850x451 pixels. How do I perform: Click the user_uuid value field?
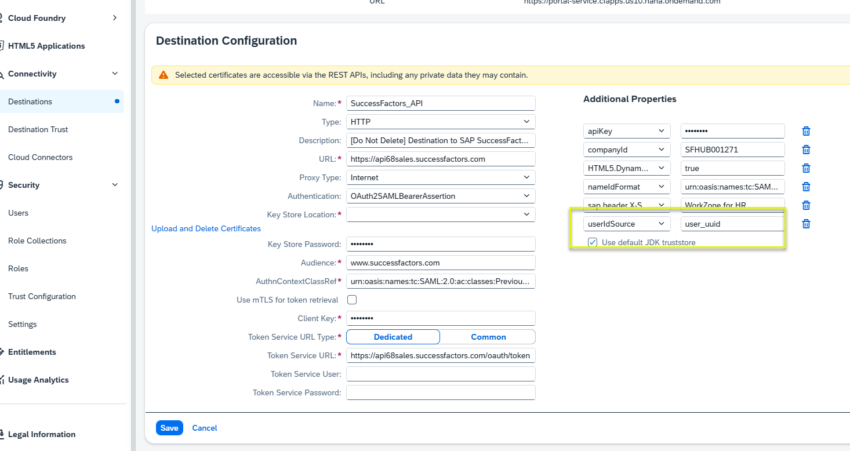coord(733,224)
